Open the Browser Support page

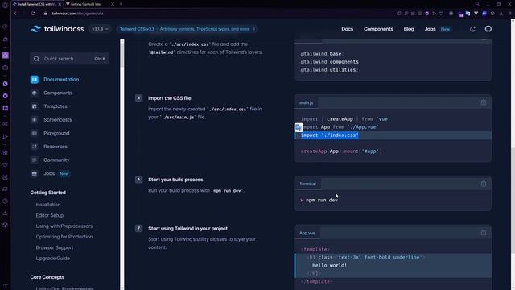[55, 247]
